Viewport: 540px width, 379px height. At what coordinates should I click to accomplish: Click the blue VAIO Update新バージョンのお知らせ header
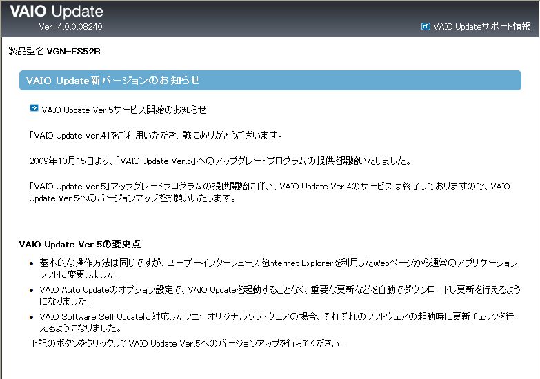[x=270, y=80]
